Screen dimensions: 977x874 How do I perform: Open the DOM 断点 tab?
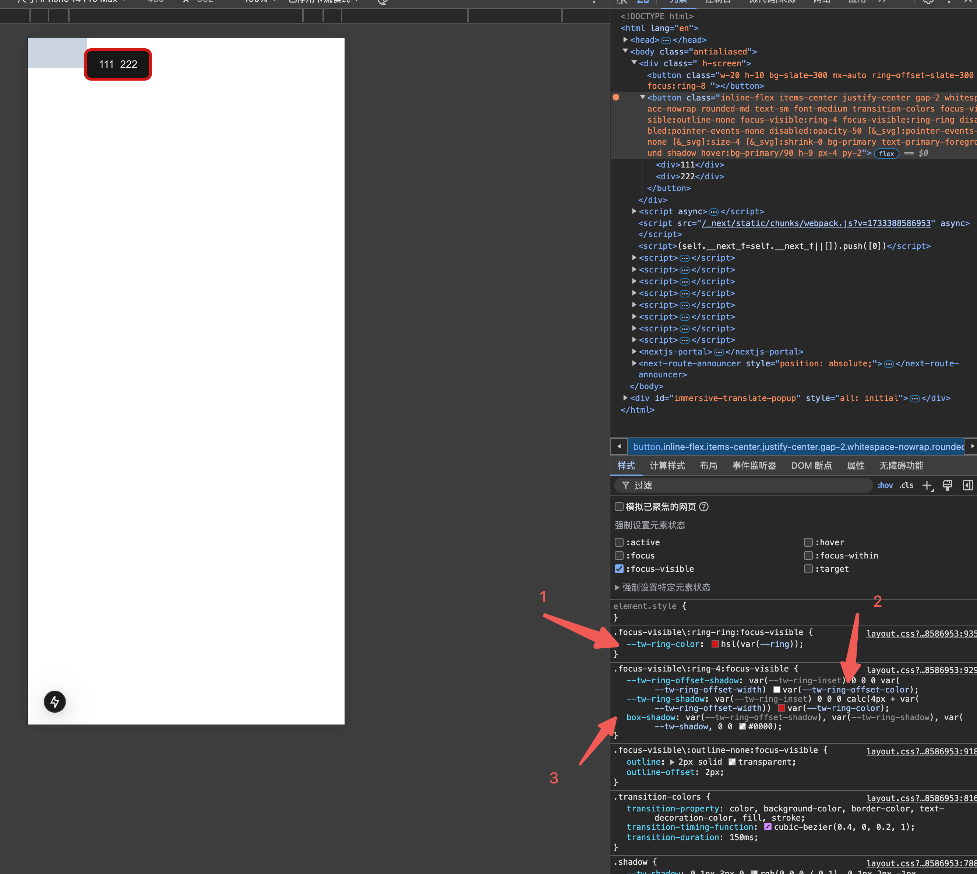[811, 466]
